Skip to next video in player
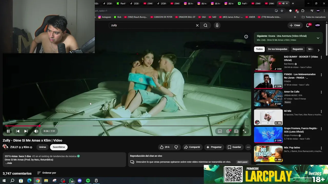 pyautogui.click(x=26, y=131)
